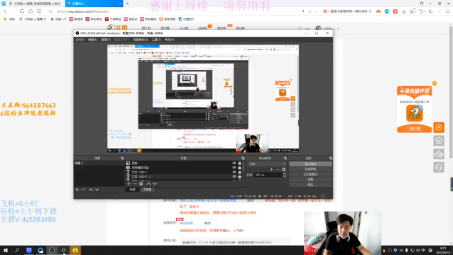The height and width of the screenshot is (255, 453).
Task: Select 场景 2 in Scenes list
Action: pos(99,163)
